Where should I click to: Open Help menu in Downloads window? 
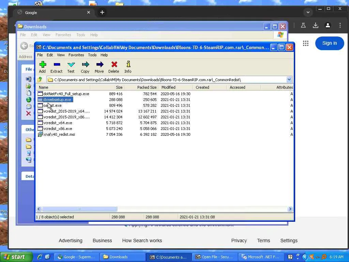(x=94, y=35)
